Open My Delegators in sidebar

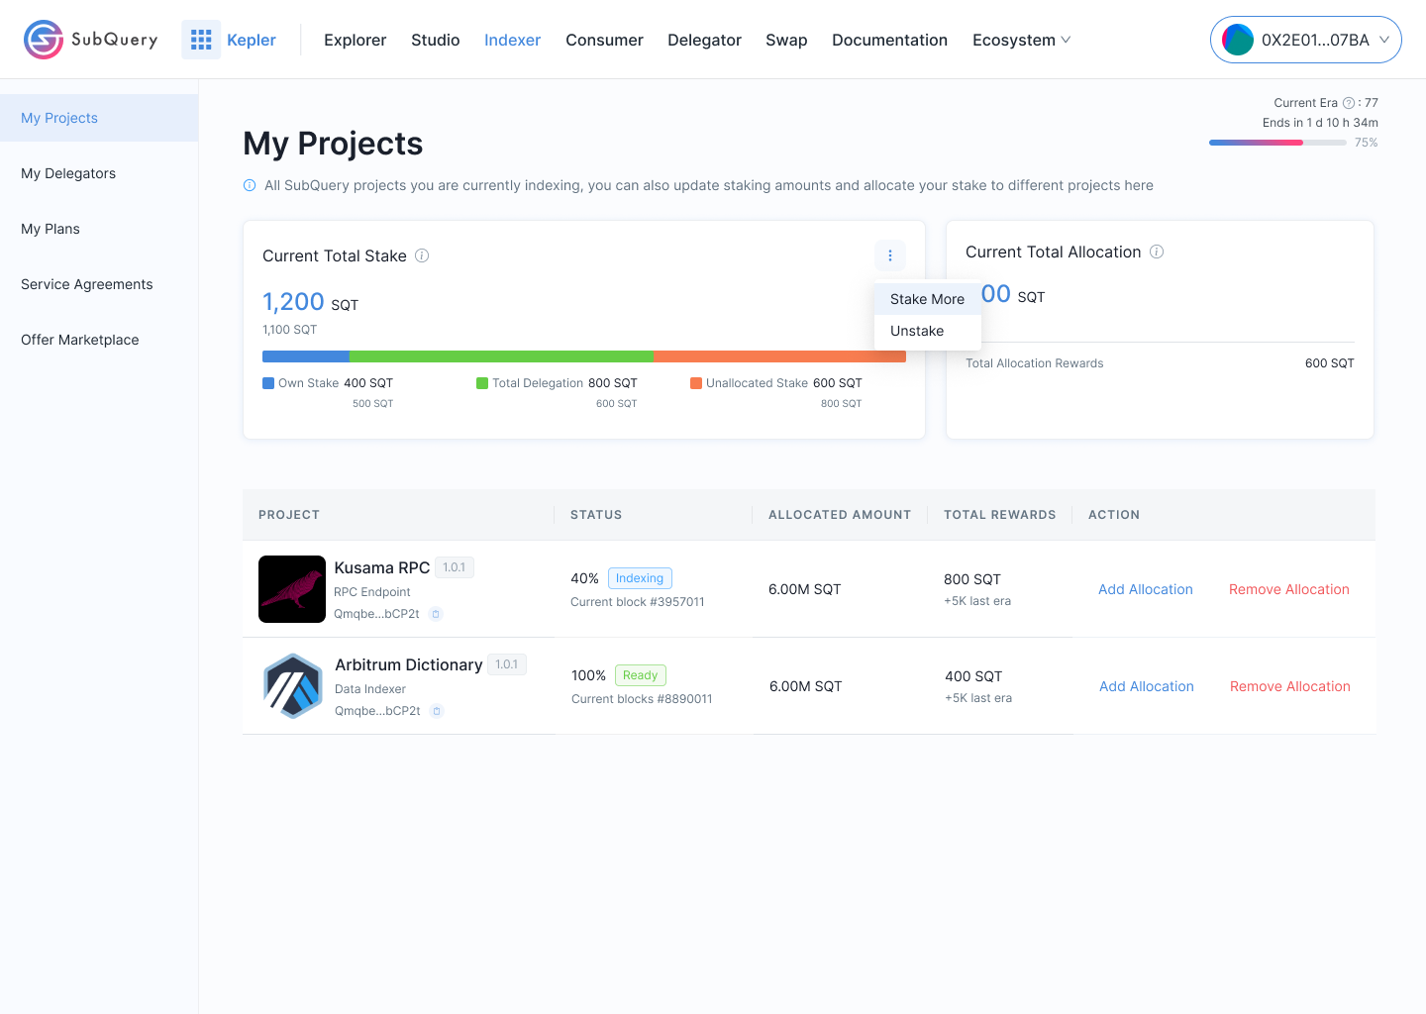pyautogui.click(x=99, y=173)
